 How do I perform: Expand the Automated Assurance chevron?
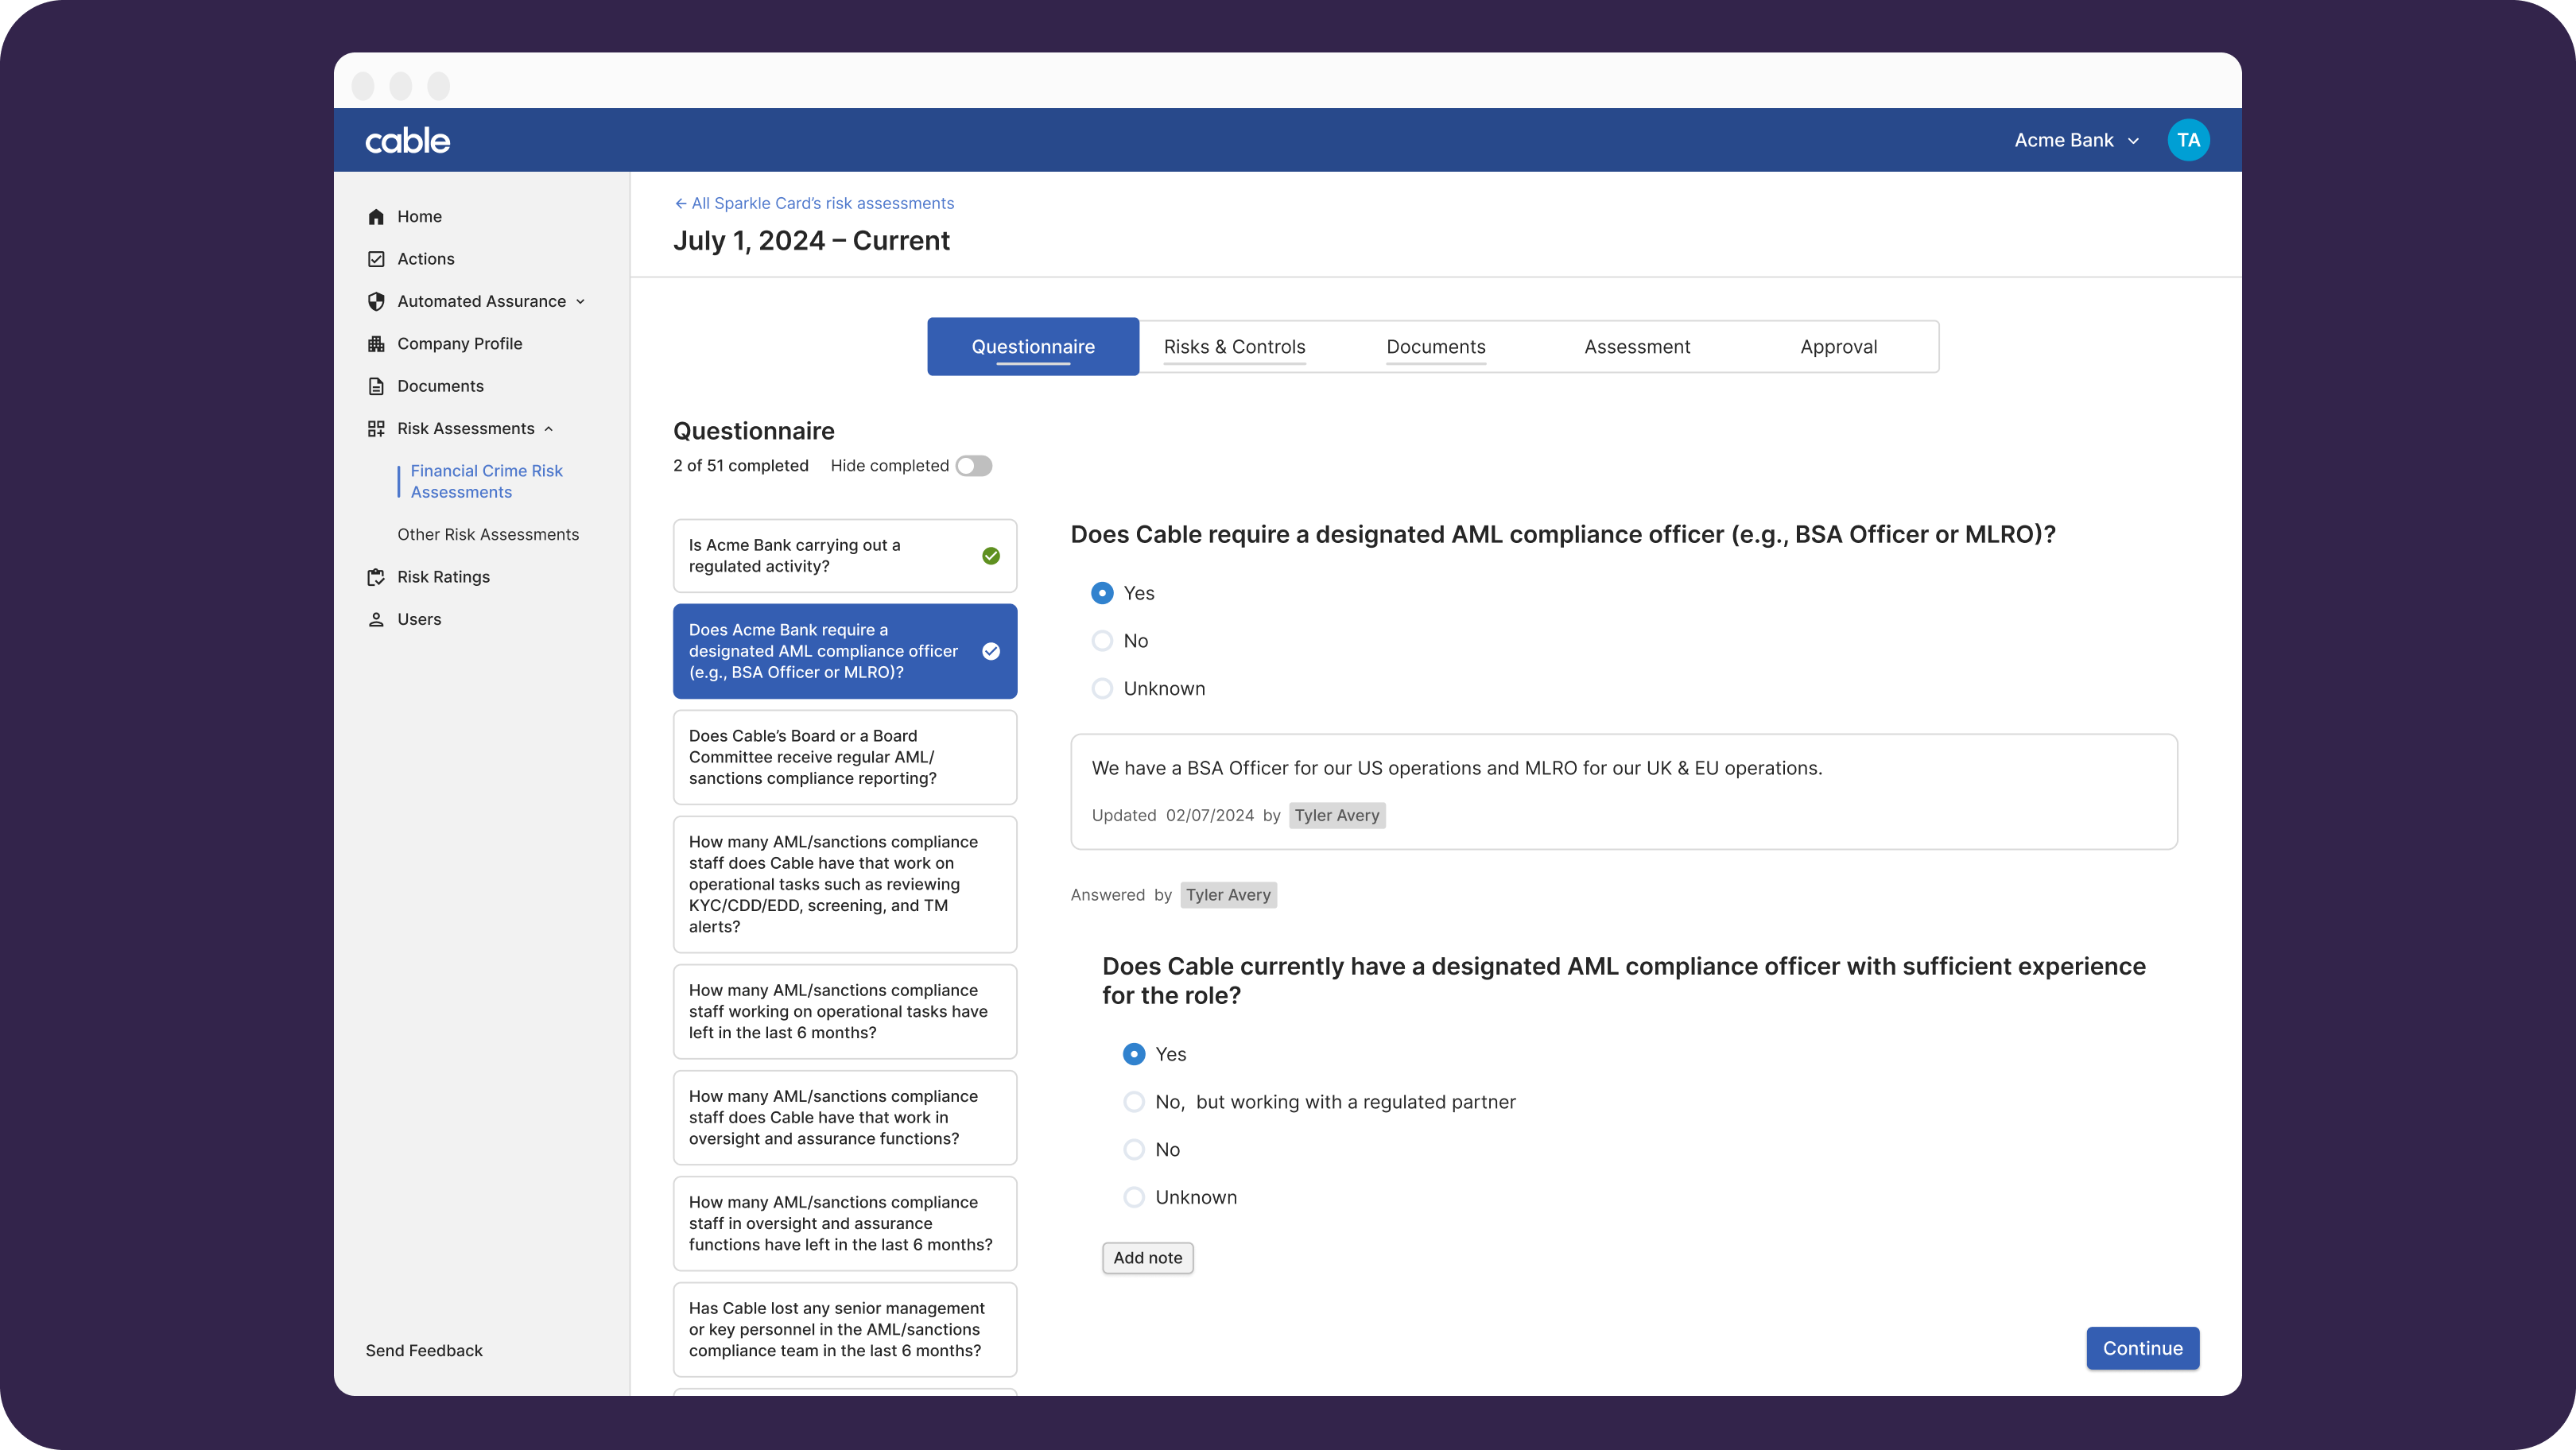click(x=580, y=302)
